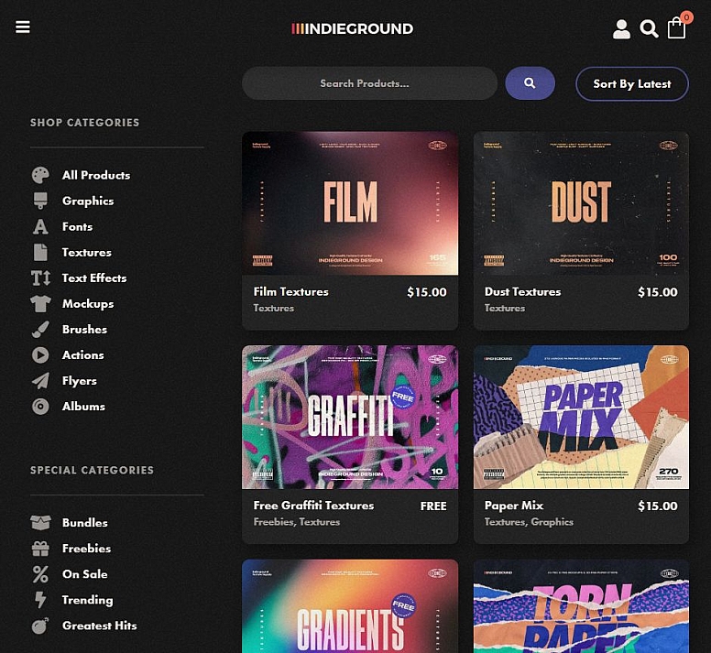Screen dimensions: 711x653
Task: Open the Brushes category
Action: click(x=85, y=330)
